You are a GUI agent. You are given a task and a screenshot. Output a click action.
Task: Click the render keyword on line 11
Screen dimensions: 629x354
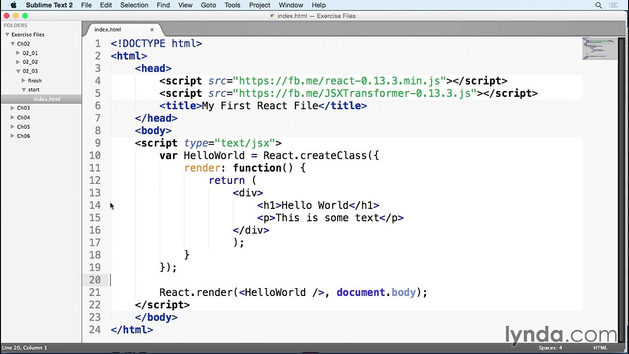[202, 168]
